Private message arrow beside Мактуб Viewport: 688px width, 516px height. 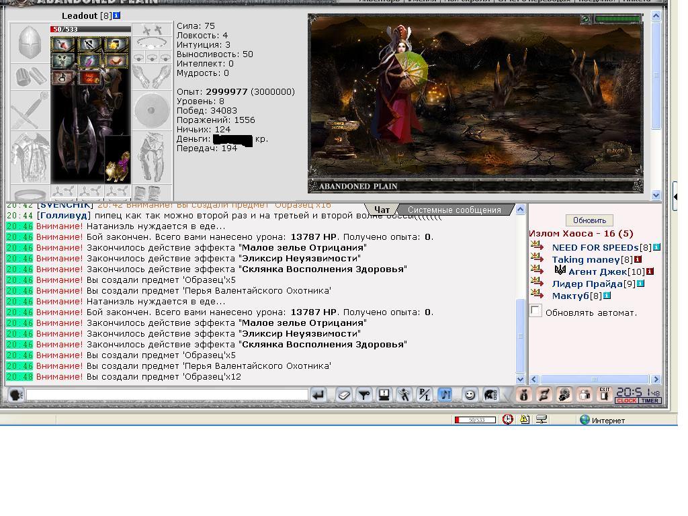click(x=537, y=294)
